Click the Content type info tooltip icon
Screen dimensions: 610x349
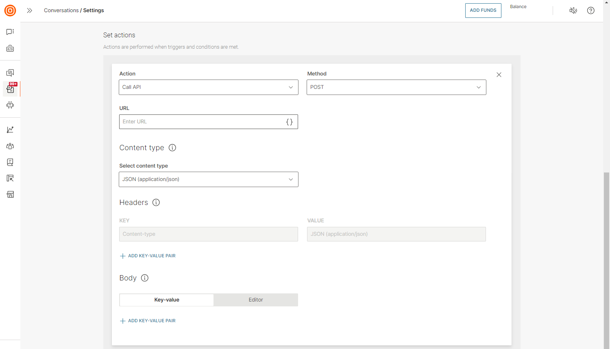(172, 148)
